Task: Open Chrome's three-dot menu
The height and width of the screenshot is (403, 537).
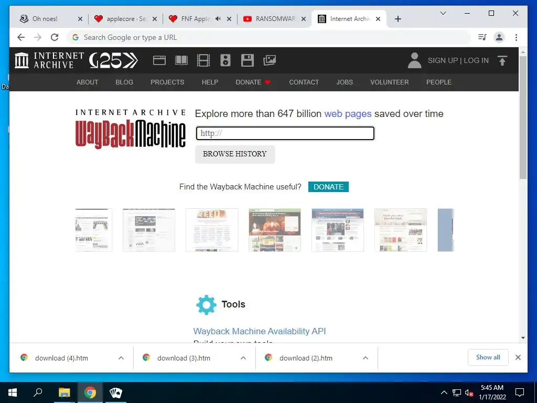Action: point(516,37)
